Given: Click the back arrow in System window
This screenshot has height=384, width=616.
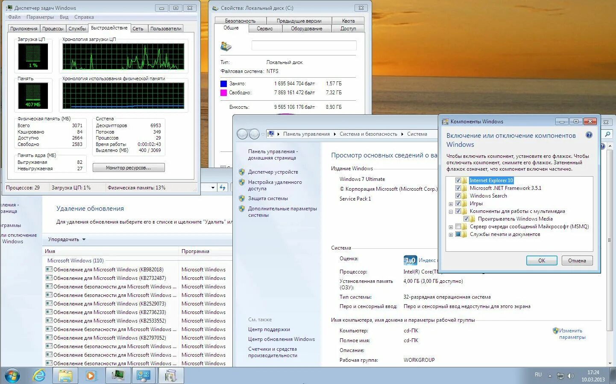Looking at the screenshot, I should [242, 134].
